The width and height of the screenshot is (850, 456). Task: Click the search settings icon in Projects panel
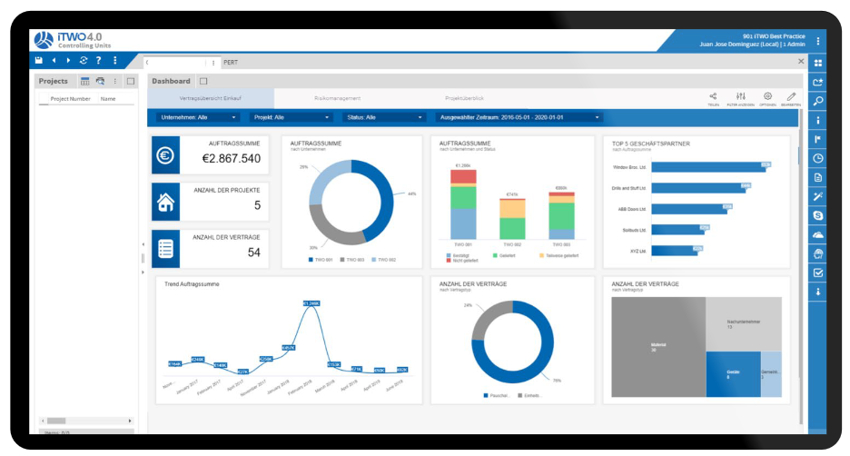coord(100,82)
